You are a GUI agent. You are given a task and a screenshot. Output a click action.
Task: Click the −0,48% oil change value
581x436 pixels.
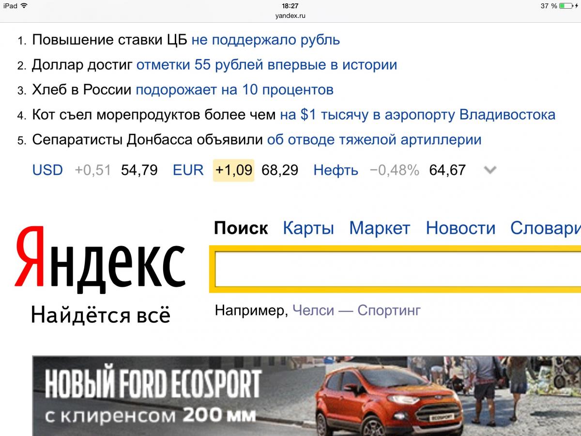[394, 170]
